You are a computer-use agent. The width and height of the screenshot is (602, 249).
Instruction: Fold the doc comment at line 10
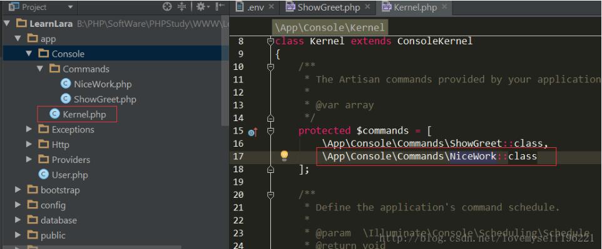pos(270,67)
